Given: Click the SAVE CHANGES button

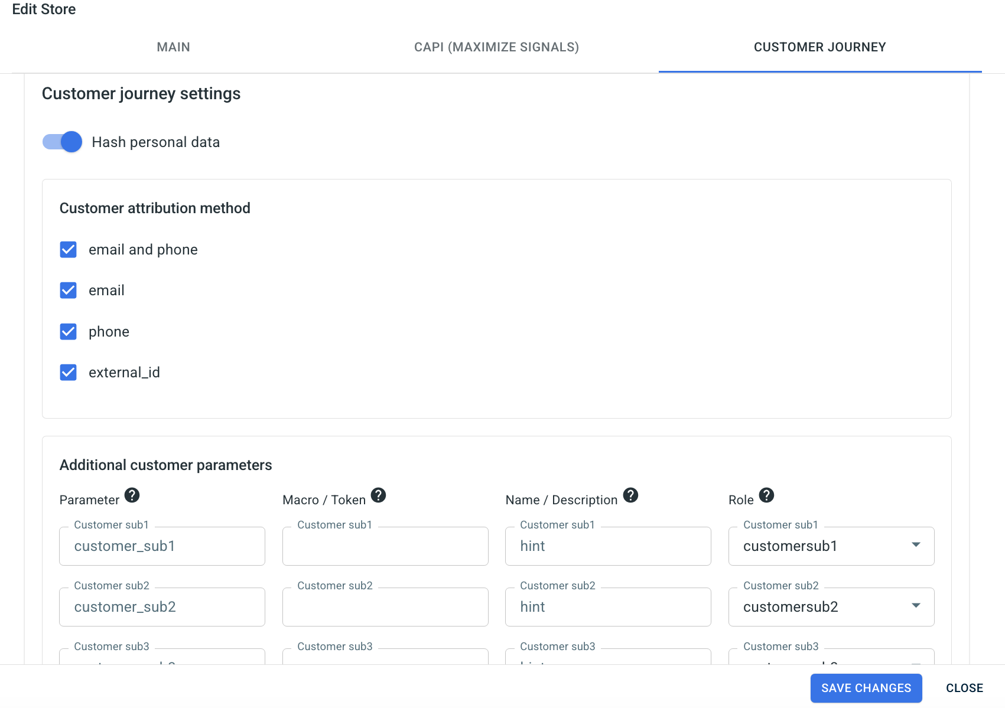Looking at the screenshot, I should tap(866, 688).
